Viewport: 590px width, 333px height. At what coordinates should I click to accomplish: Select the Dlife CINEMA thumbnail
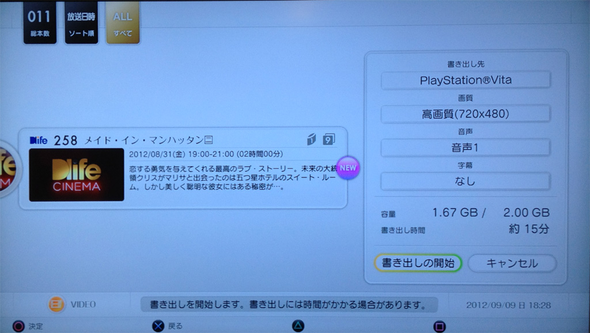77,175
